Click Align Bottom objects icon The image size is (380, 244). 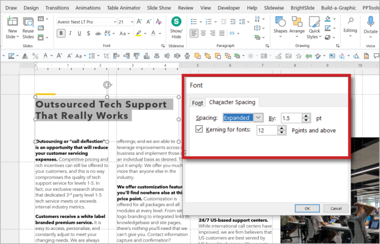pos(147,56)
